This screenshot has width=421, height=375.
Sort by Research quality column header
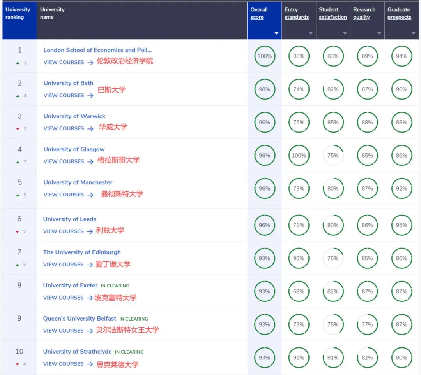[x=364, y=13]
